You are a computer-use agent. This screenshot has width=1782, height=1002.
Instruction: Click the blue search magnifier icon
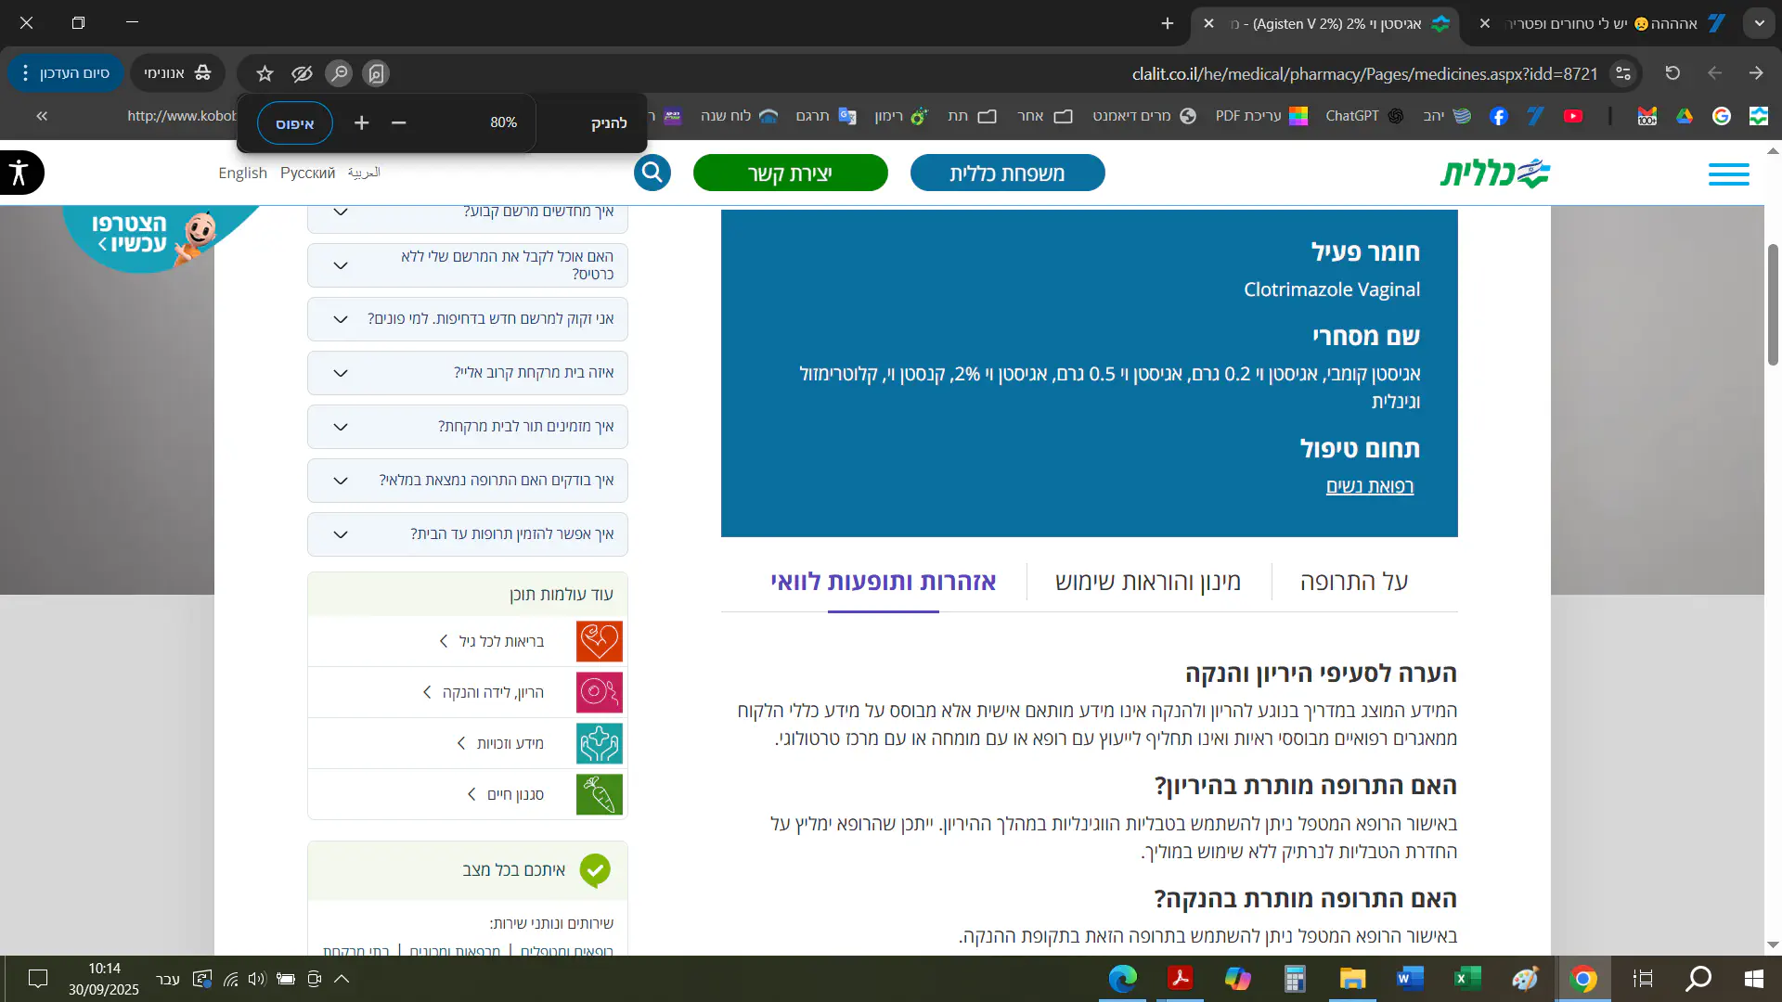pyautogui.click(x=652, y=173)
